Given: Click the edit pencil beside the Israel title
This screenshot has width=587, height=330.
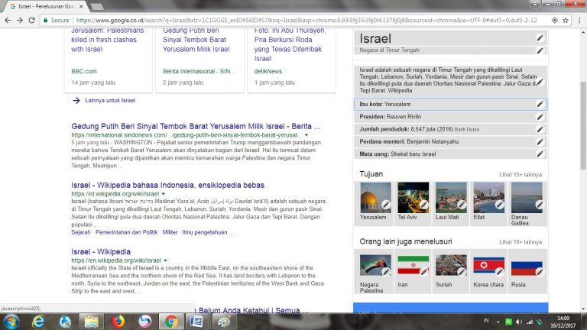Looking at the screenshot, I should pyautogui.click(x=540, y=38).
